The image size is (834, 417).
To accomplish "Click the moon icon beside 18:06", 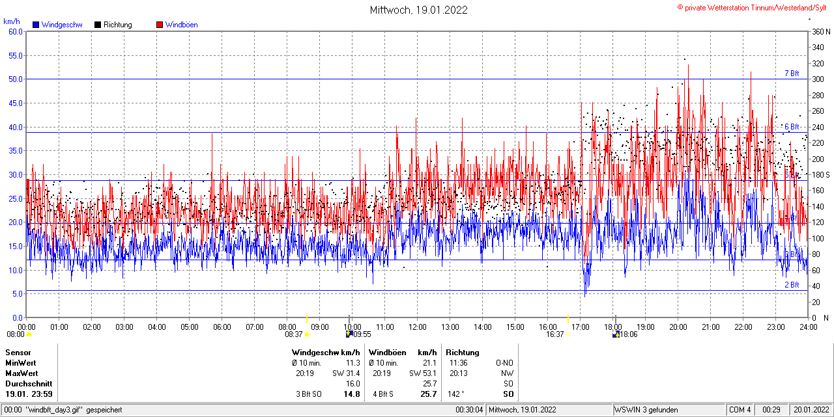I will [616, 334].
